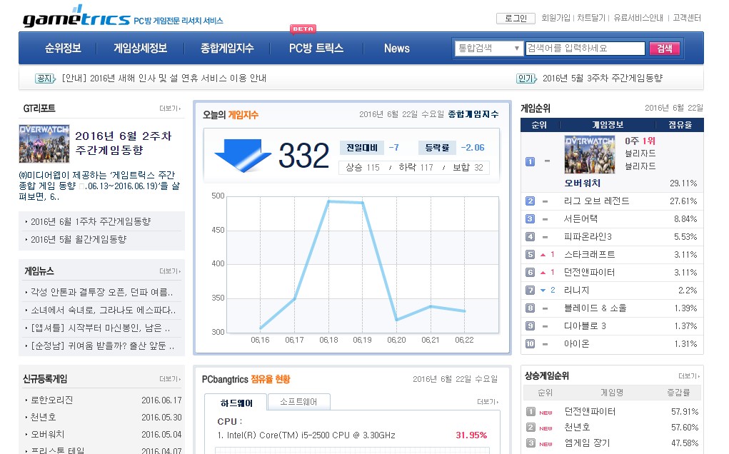The height and width of the screenshot is (454, 729).
Task: Click rank 6 badge beside 던전앤파이터 3.11%
Action: [x=530, y=272]
